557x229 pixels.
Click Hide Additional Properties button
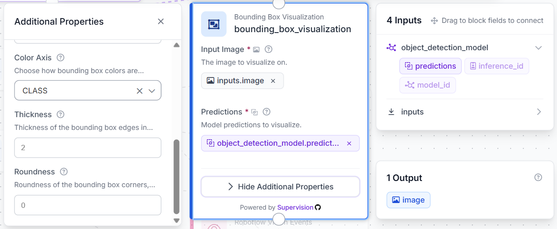coord(280,187)
